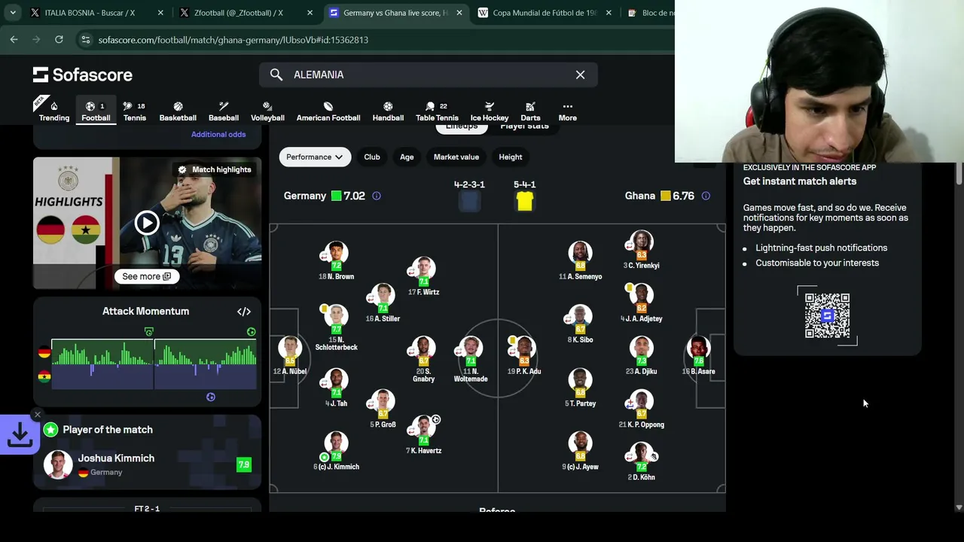View site information icon in address bar
This screenshot has height=542, width=964.
(85, 40)
